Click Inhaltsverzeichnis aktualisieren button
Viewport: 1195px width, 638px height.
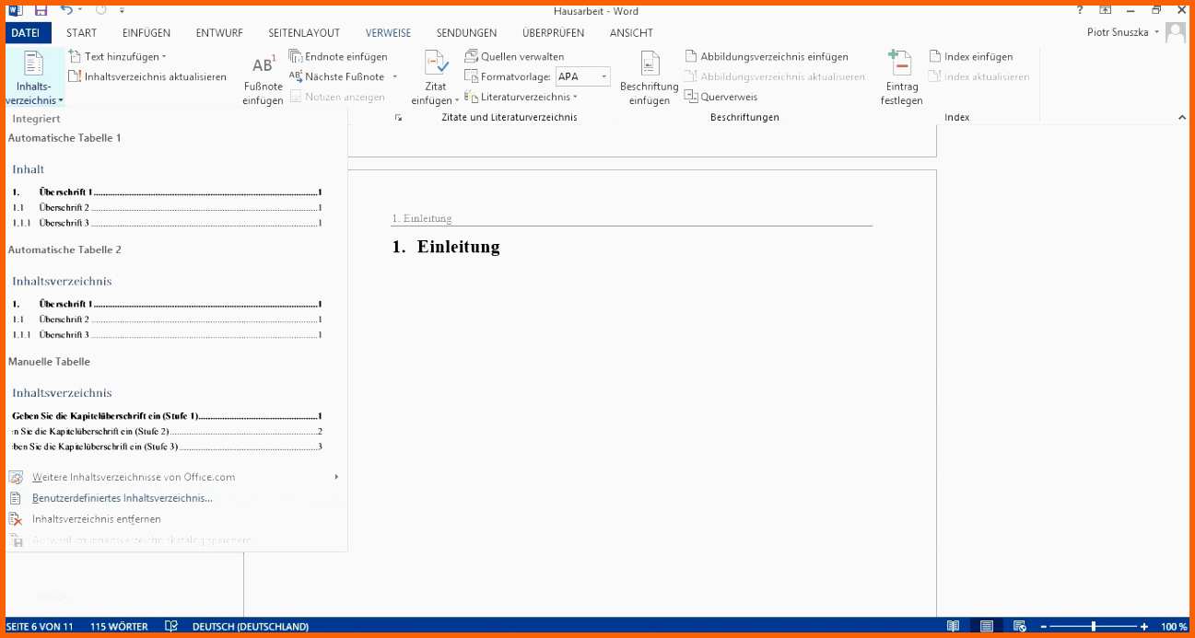pos(155,76)
